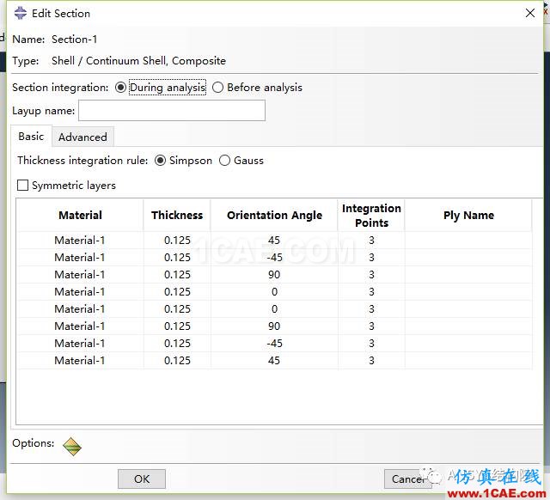Open the ply stack plot options icon
Image resolution: width=550 pixels, height=500 pixels.
72,447
